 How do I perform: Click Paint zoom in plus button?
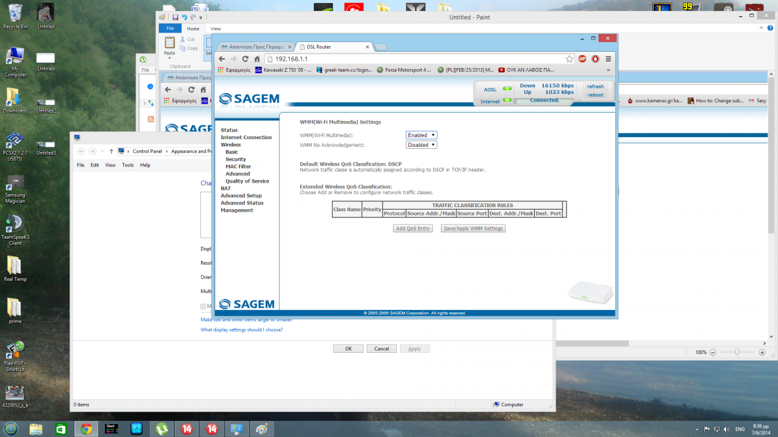[762, 352]
